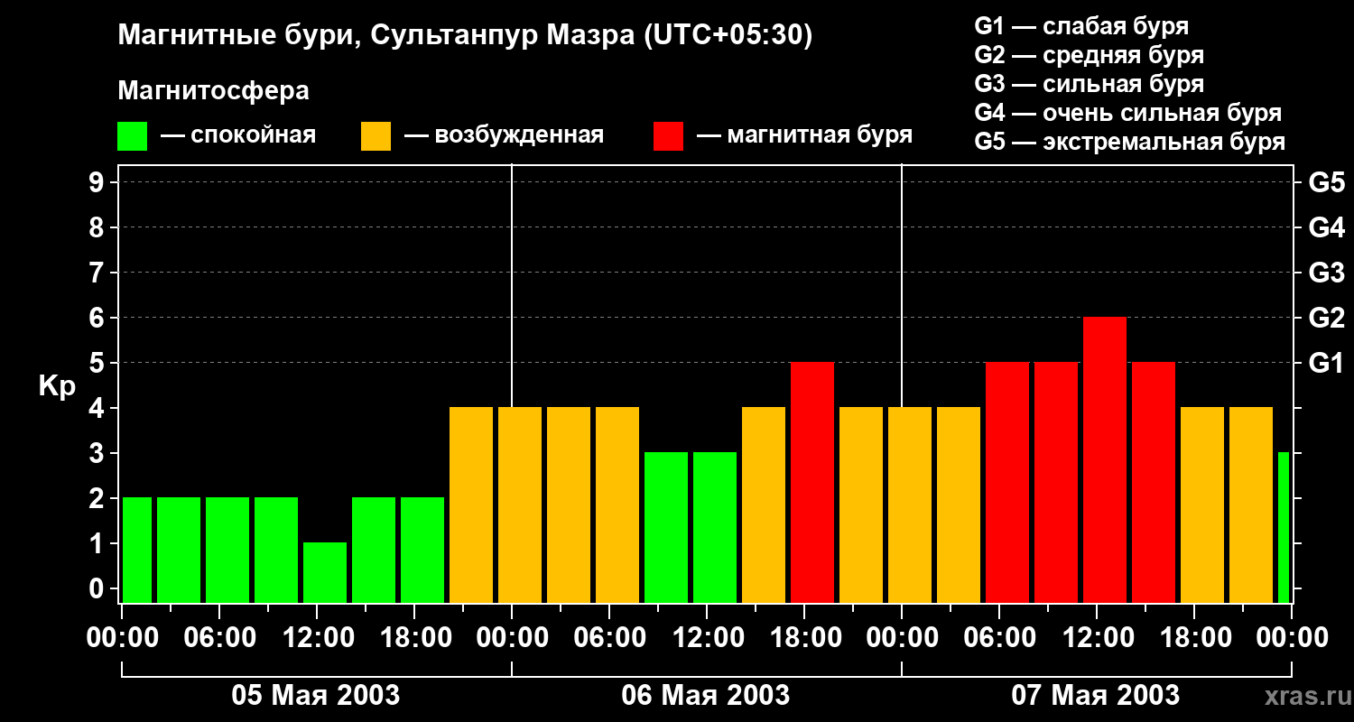Select the red Kp 5 bar following the Kp 6 bar
Image resolution: width=1354 pixels, height=722 pixels.
click(x=1154, y=483)
